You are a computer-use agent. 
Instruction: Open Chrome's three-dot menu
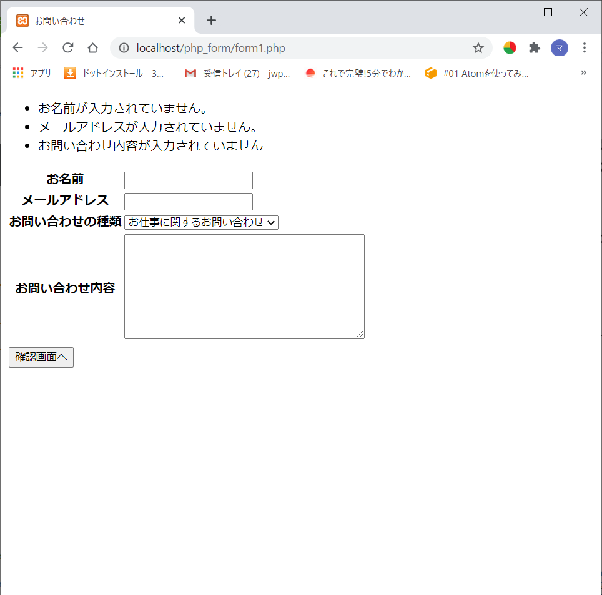click(585, 47)
